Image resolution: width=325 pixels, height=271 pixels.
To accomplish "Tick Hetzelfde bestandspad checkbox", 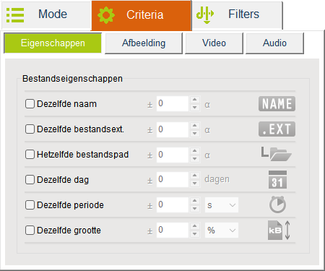I will [x=30, y=154].
